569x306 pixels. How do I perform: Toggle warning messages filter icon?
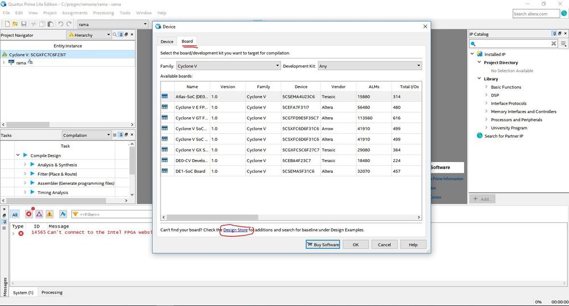point(50,214)
